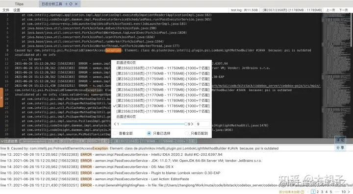Go to previous page with 上一页
Image resolution: width=353 pixels, height=194 pixels.
point(330,10)
